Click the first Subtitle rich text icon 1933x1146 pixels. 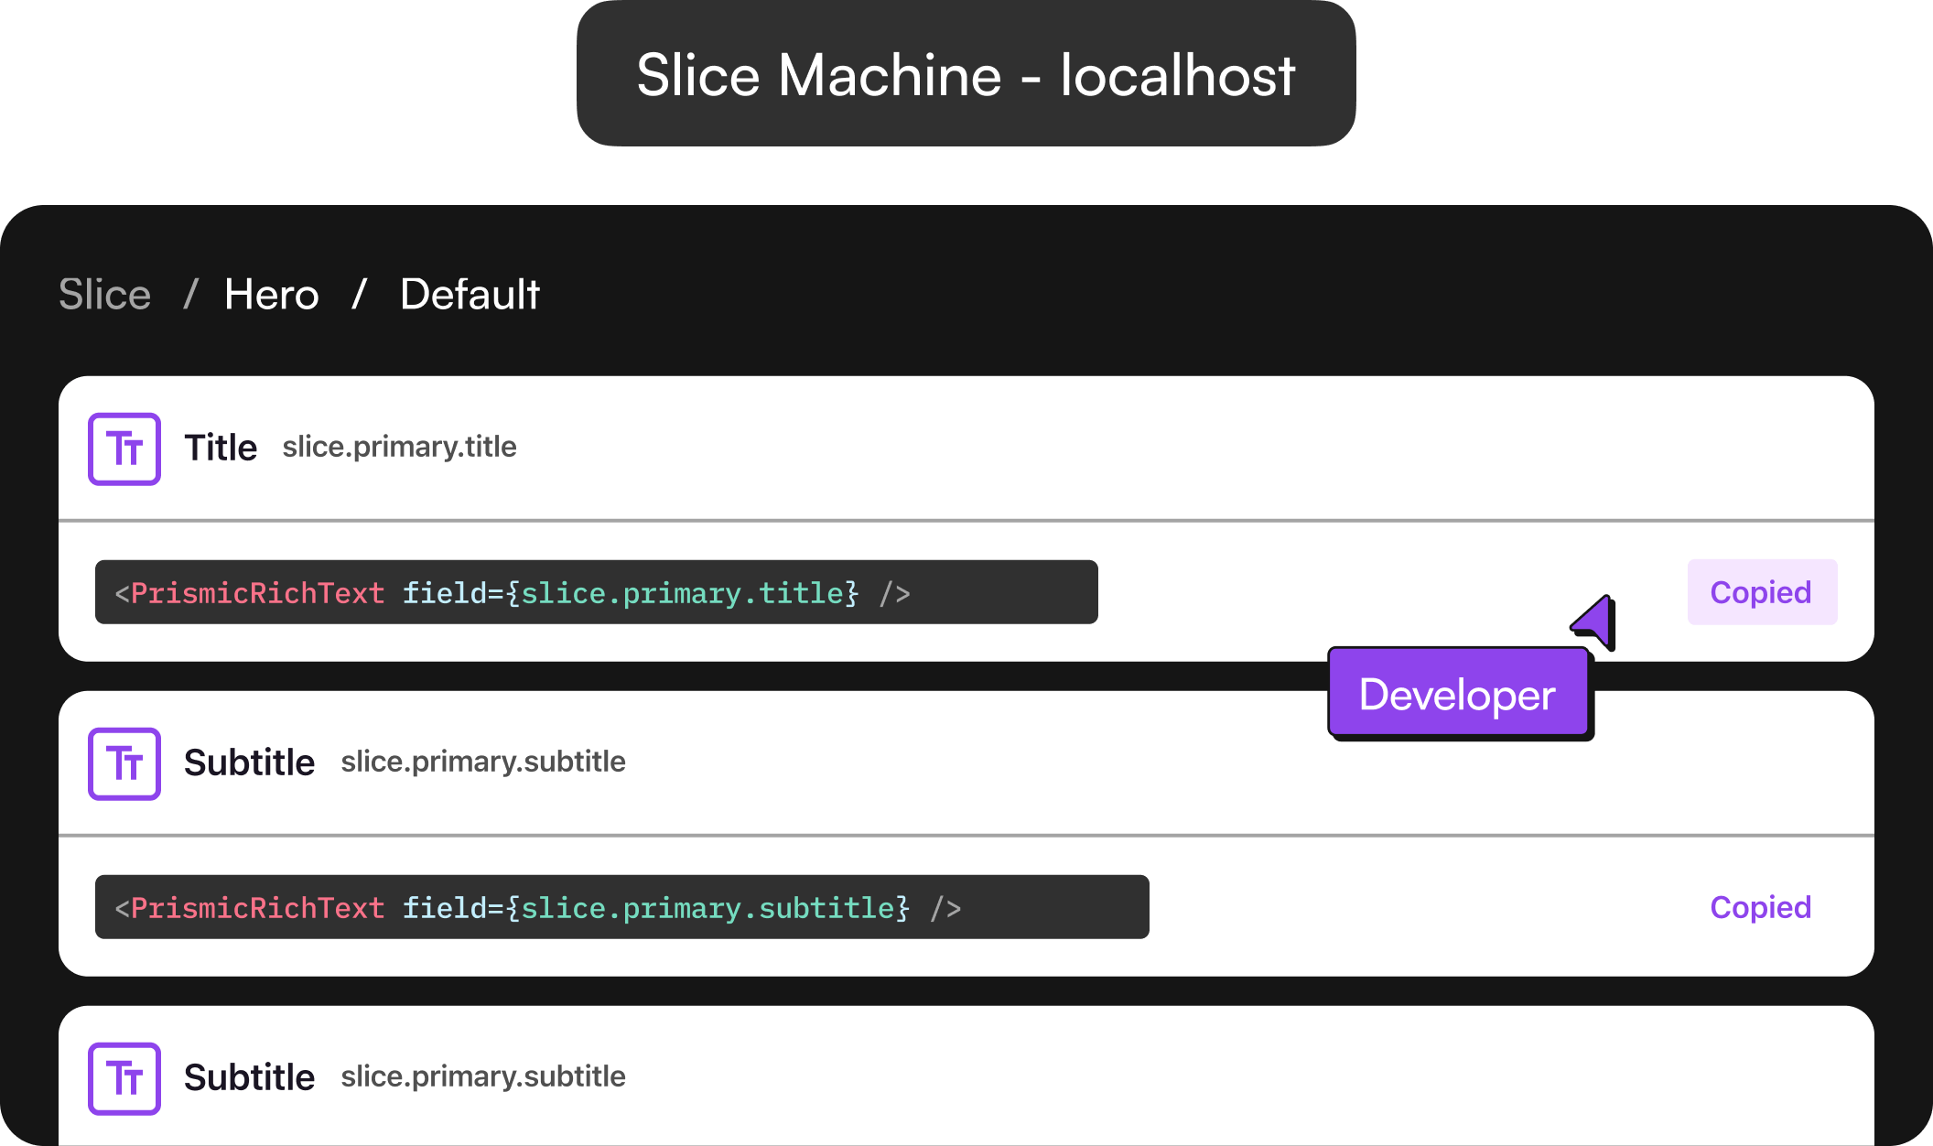(124, 763)
